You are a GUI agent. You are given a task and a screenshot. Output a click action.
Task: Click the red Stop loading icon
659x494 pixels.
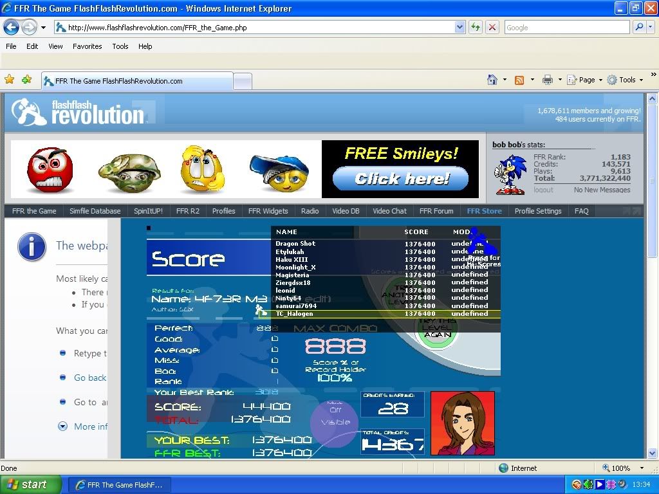pyautogui.click(x=492, y=27)
